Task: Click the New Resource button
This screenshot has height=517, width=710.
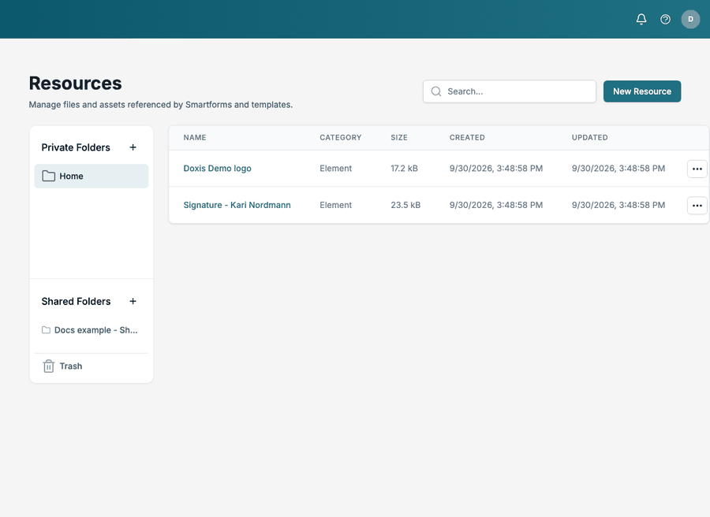Action: click(x=642, y=91)
